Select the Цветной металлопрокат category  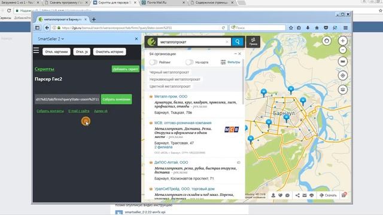click(170, 86)
